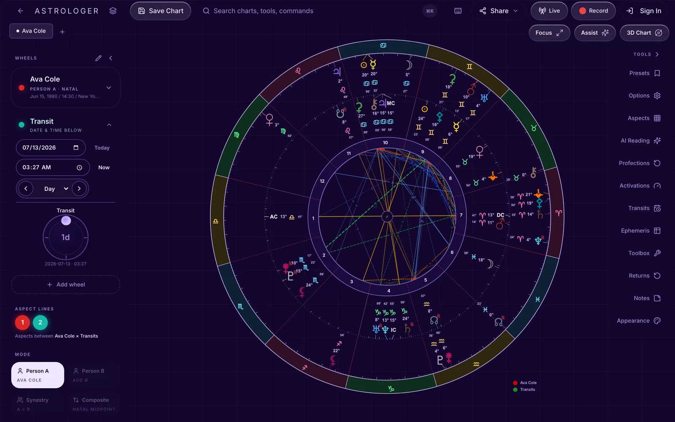Select the Person A mode
675x422 pixels.
38,375
